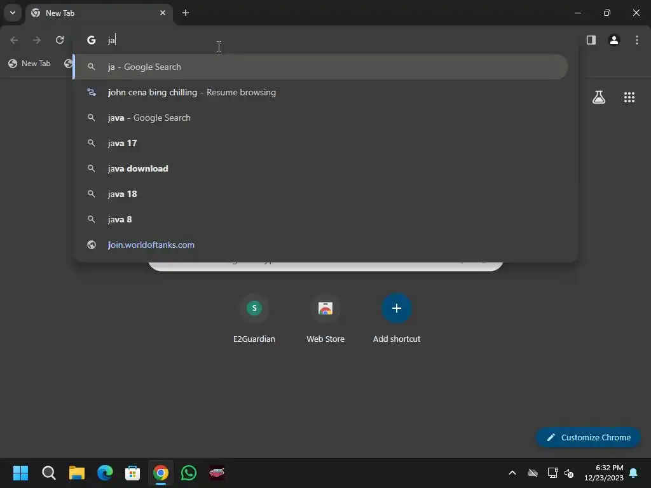Click the Customize Chrome button
The height and width of the screenshot is (488, 651).
[588, 437]
